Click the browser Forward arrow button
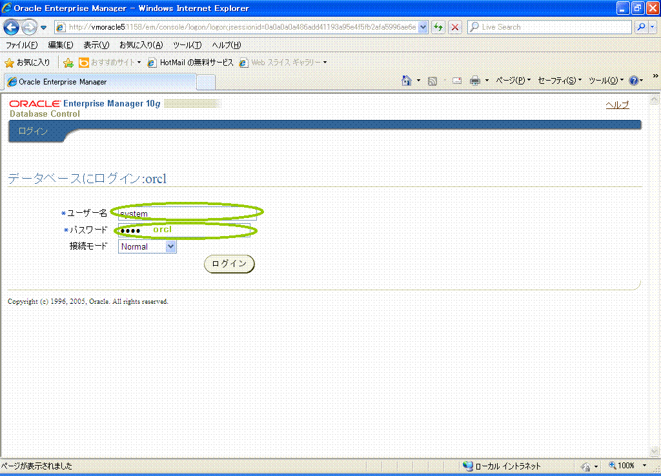 (x=28, y=27)
